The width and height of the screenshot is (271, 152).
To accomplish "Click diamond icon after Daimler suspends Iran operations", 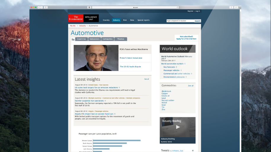I will (105, 101).
